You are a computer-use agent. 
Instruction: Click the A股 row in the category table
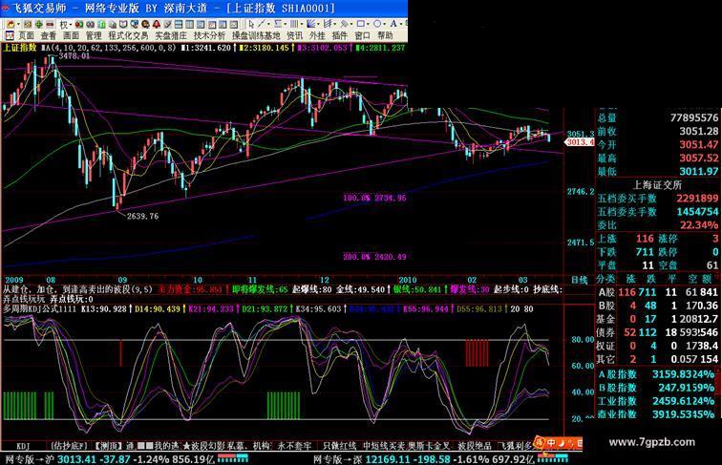pos(657,292)
